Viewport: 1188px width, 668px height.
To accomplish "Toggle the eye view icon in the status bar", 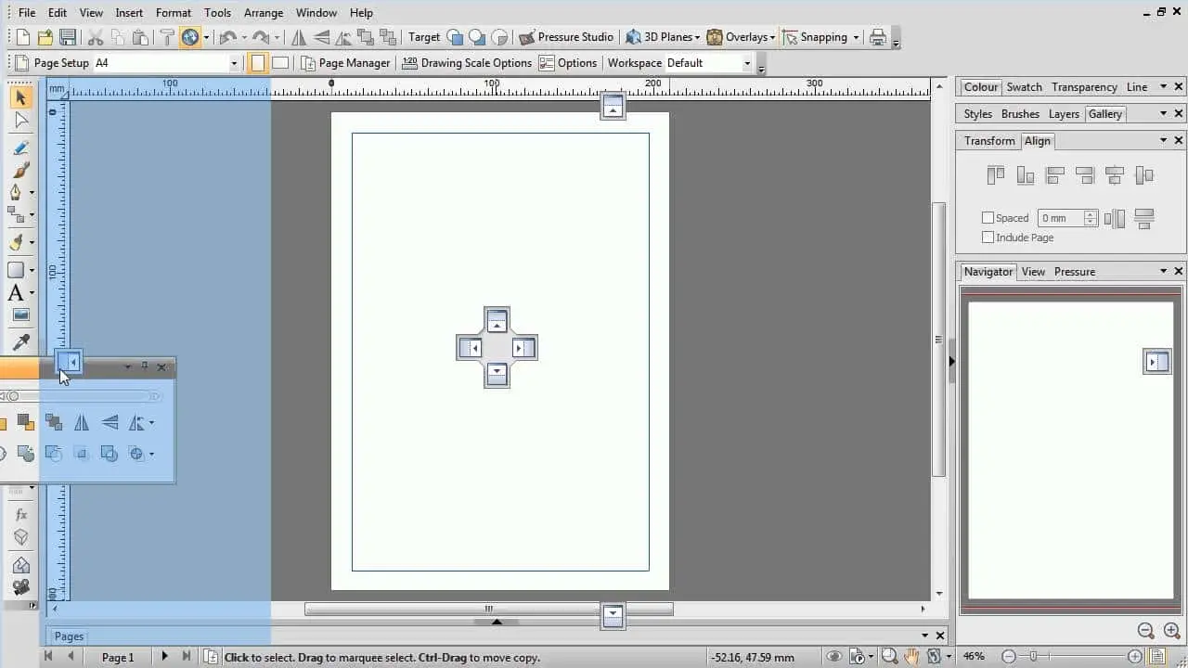I will point(833,657).
